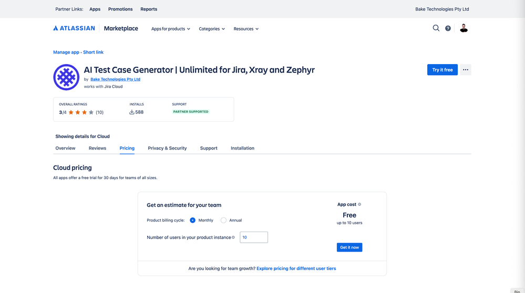The image size is (525, 293).
Task: Expand the Resources dropdown
Action: [246, 29]
